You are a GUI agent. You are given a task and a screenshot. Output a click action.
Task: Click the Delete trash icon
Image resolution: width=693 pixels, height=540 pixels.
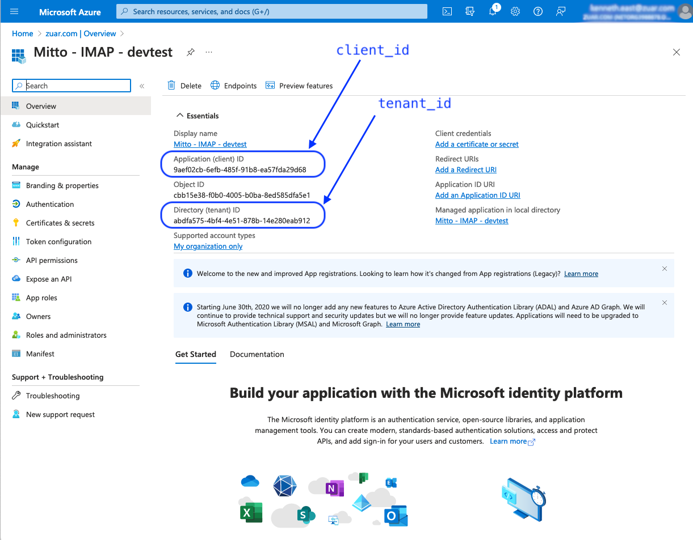pos(171,86)
